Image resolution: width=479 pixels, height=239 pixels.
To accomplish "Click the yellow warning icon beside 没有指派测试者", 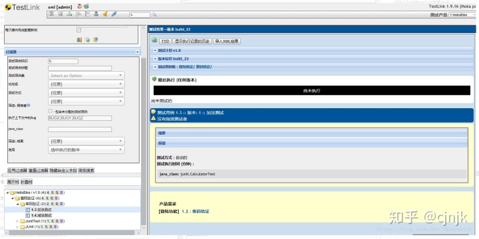I will pyautogui.click(x=154, y=118).
